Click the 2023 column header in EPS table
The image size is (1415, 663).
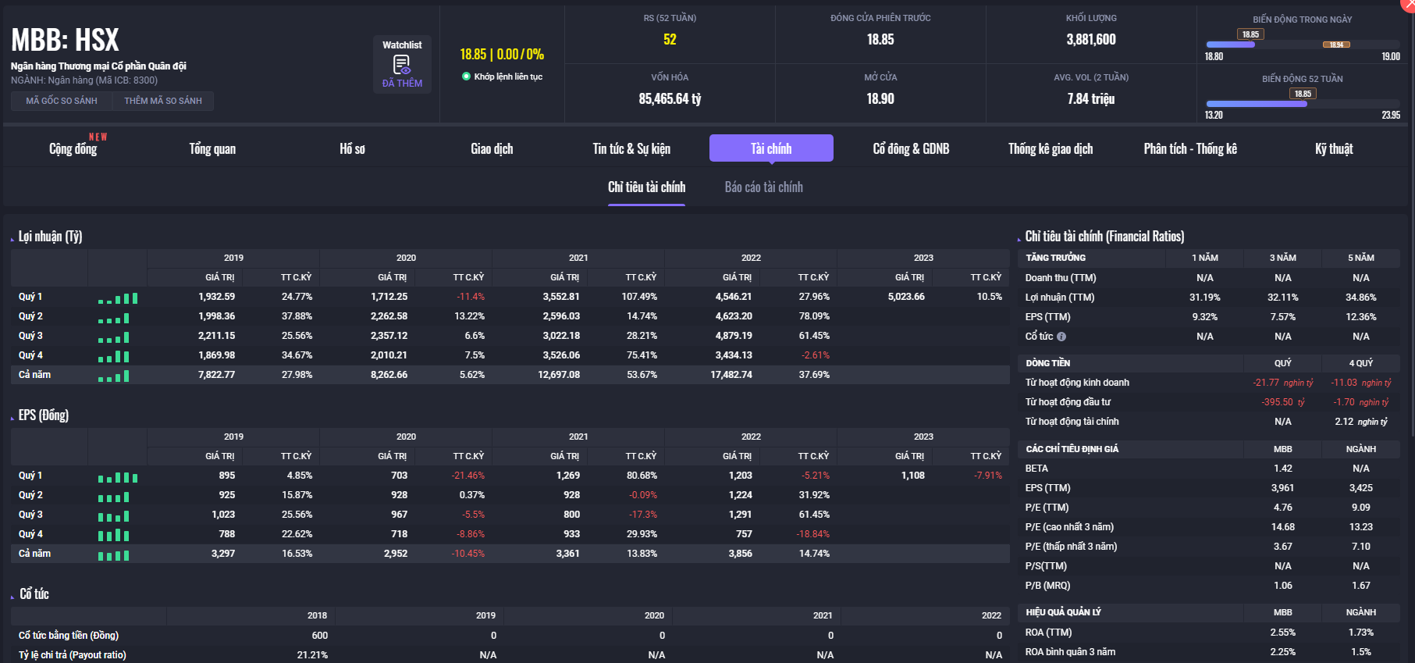tap(923, 437)
